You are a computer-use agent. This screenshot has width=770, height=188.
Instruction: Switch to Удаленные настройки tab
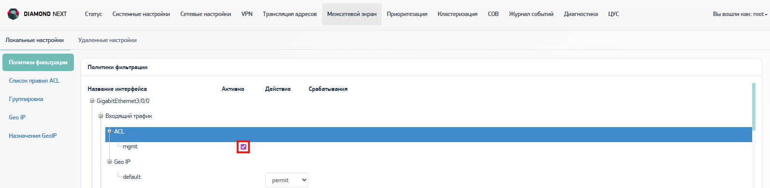(x=107, y=40)
